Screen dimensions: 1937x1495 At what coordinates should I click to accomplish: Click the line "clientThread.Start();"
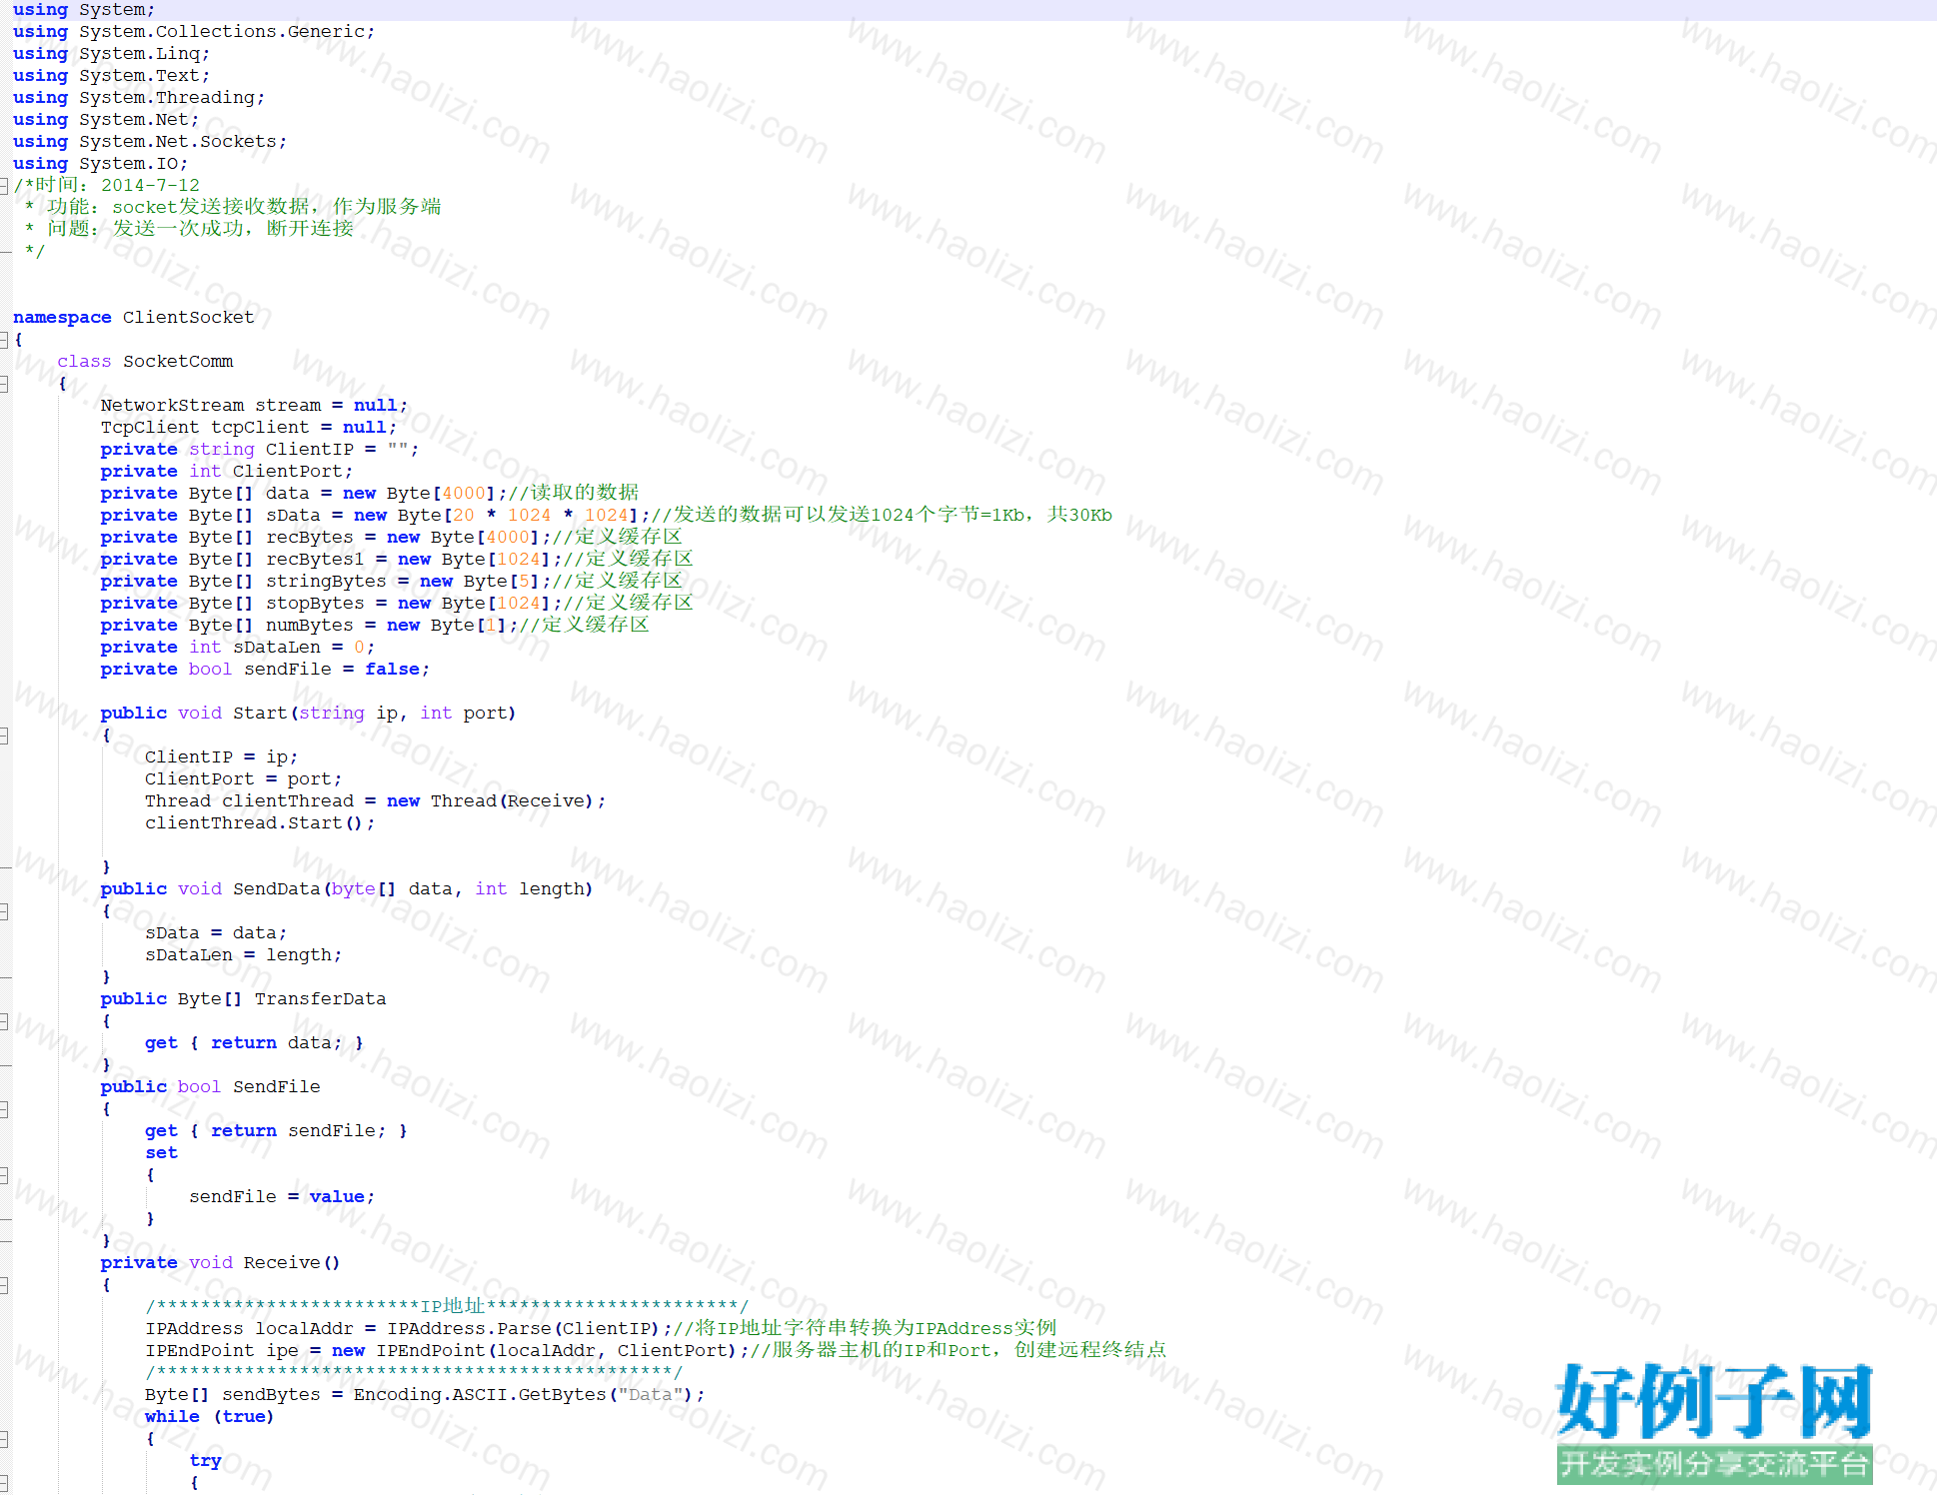[260, 823]
